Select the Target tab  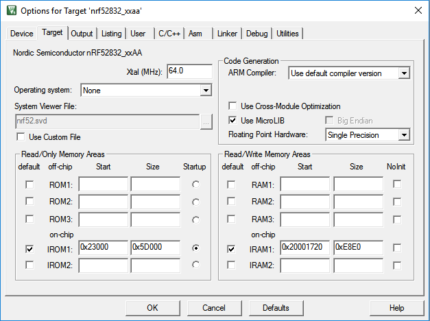52,32
